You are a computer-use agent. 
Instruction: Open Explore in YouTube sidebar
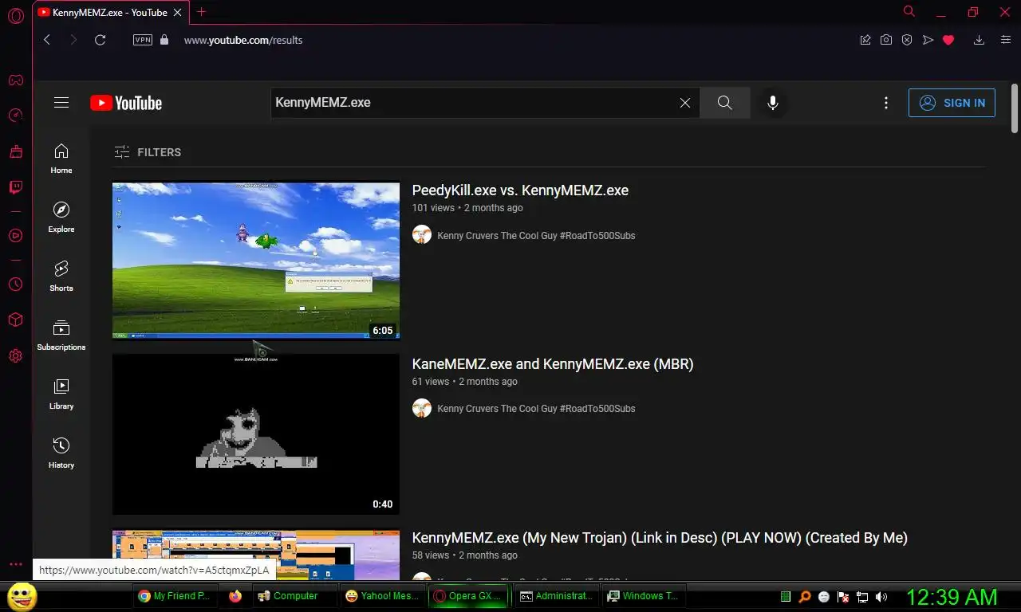tap(61, 218)
